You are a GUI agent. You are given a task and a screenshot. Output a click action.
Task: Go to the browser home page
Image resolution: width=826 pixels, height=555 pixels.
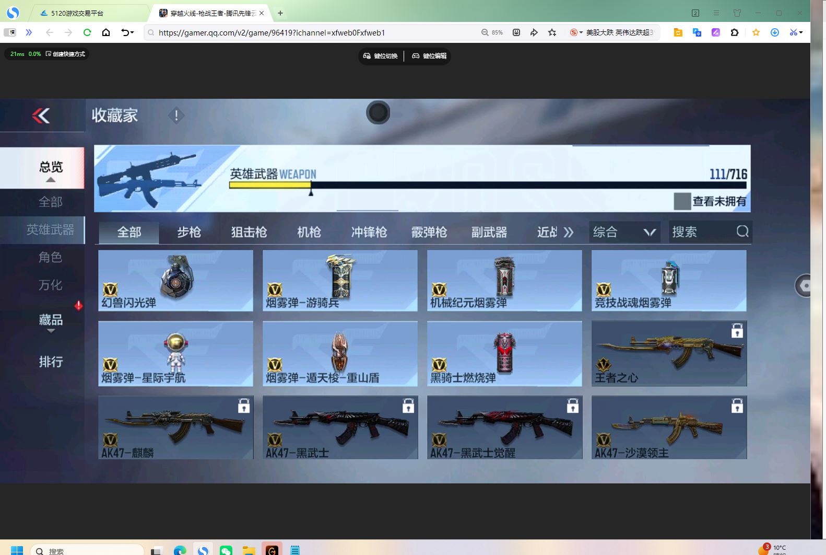tap(106, 32)
